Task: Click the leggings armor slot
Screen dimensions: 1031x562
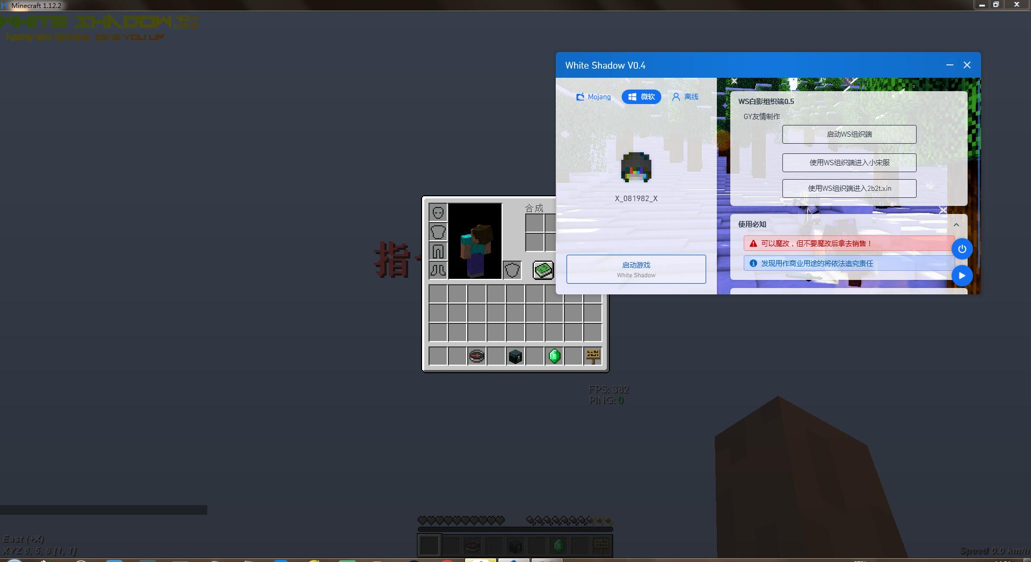Action: 438,251
